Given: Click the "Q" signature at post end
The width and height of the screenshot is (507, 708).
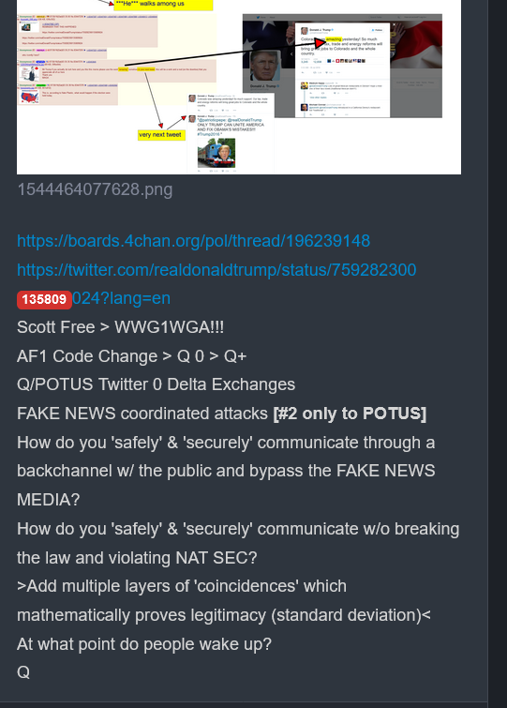Looking at the screenshot, I should click(x=23, y=672).
